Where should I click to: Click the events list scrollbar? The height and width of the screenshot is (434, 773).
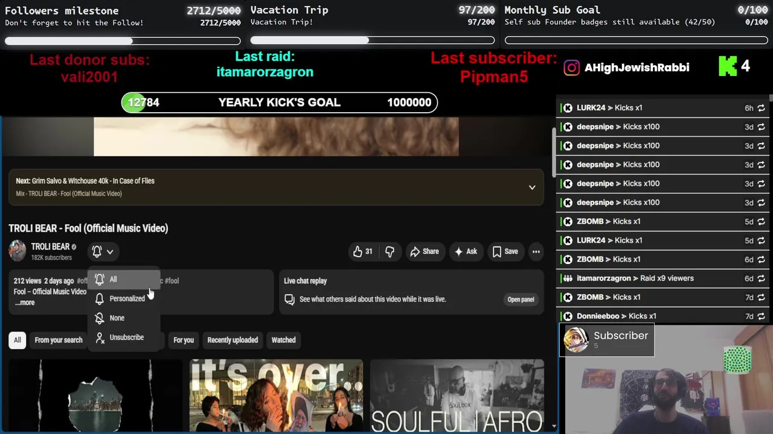tap(771, 98)
